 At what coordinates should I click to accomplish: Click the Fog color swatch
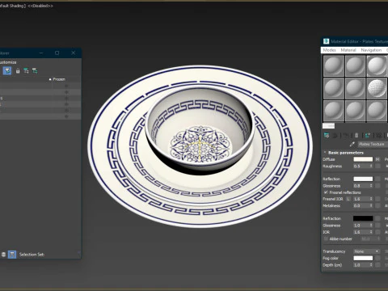pyautogui.click(x=363, y=258)
